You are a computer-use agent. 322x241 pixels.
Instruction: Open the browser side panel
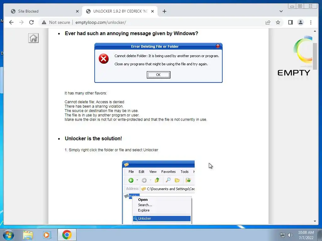pos(290,22)
